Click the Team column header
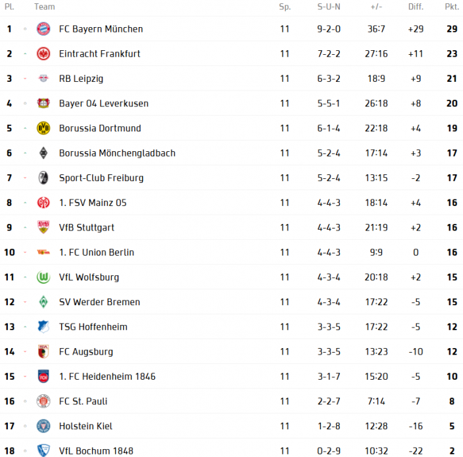The height and width of the screenshot is (457, 463). (44, 7)
